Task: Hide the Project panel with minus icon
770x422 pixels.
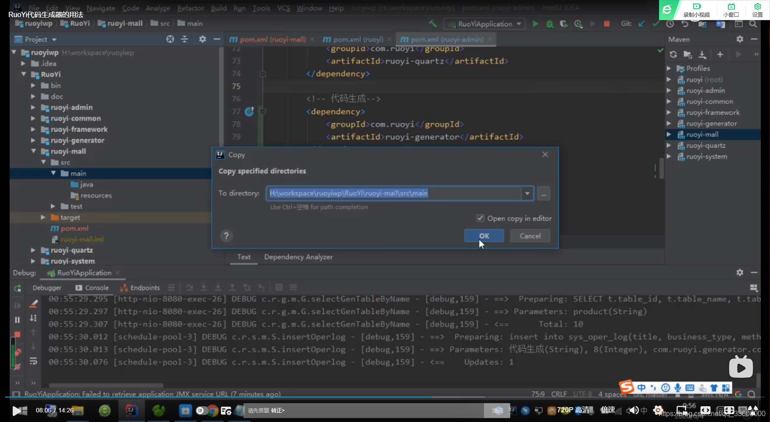Action: tap(217, 39)
